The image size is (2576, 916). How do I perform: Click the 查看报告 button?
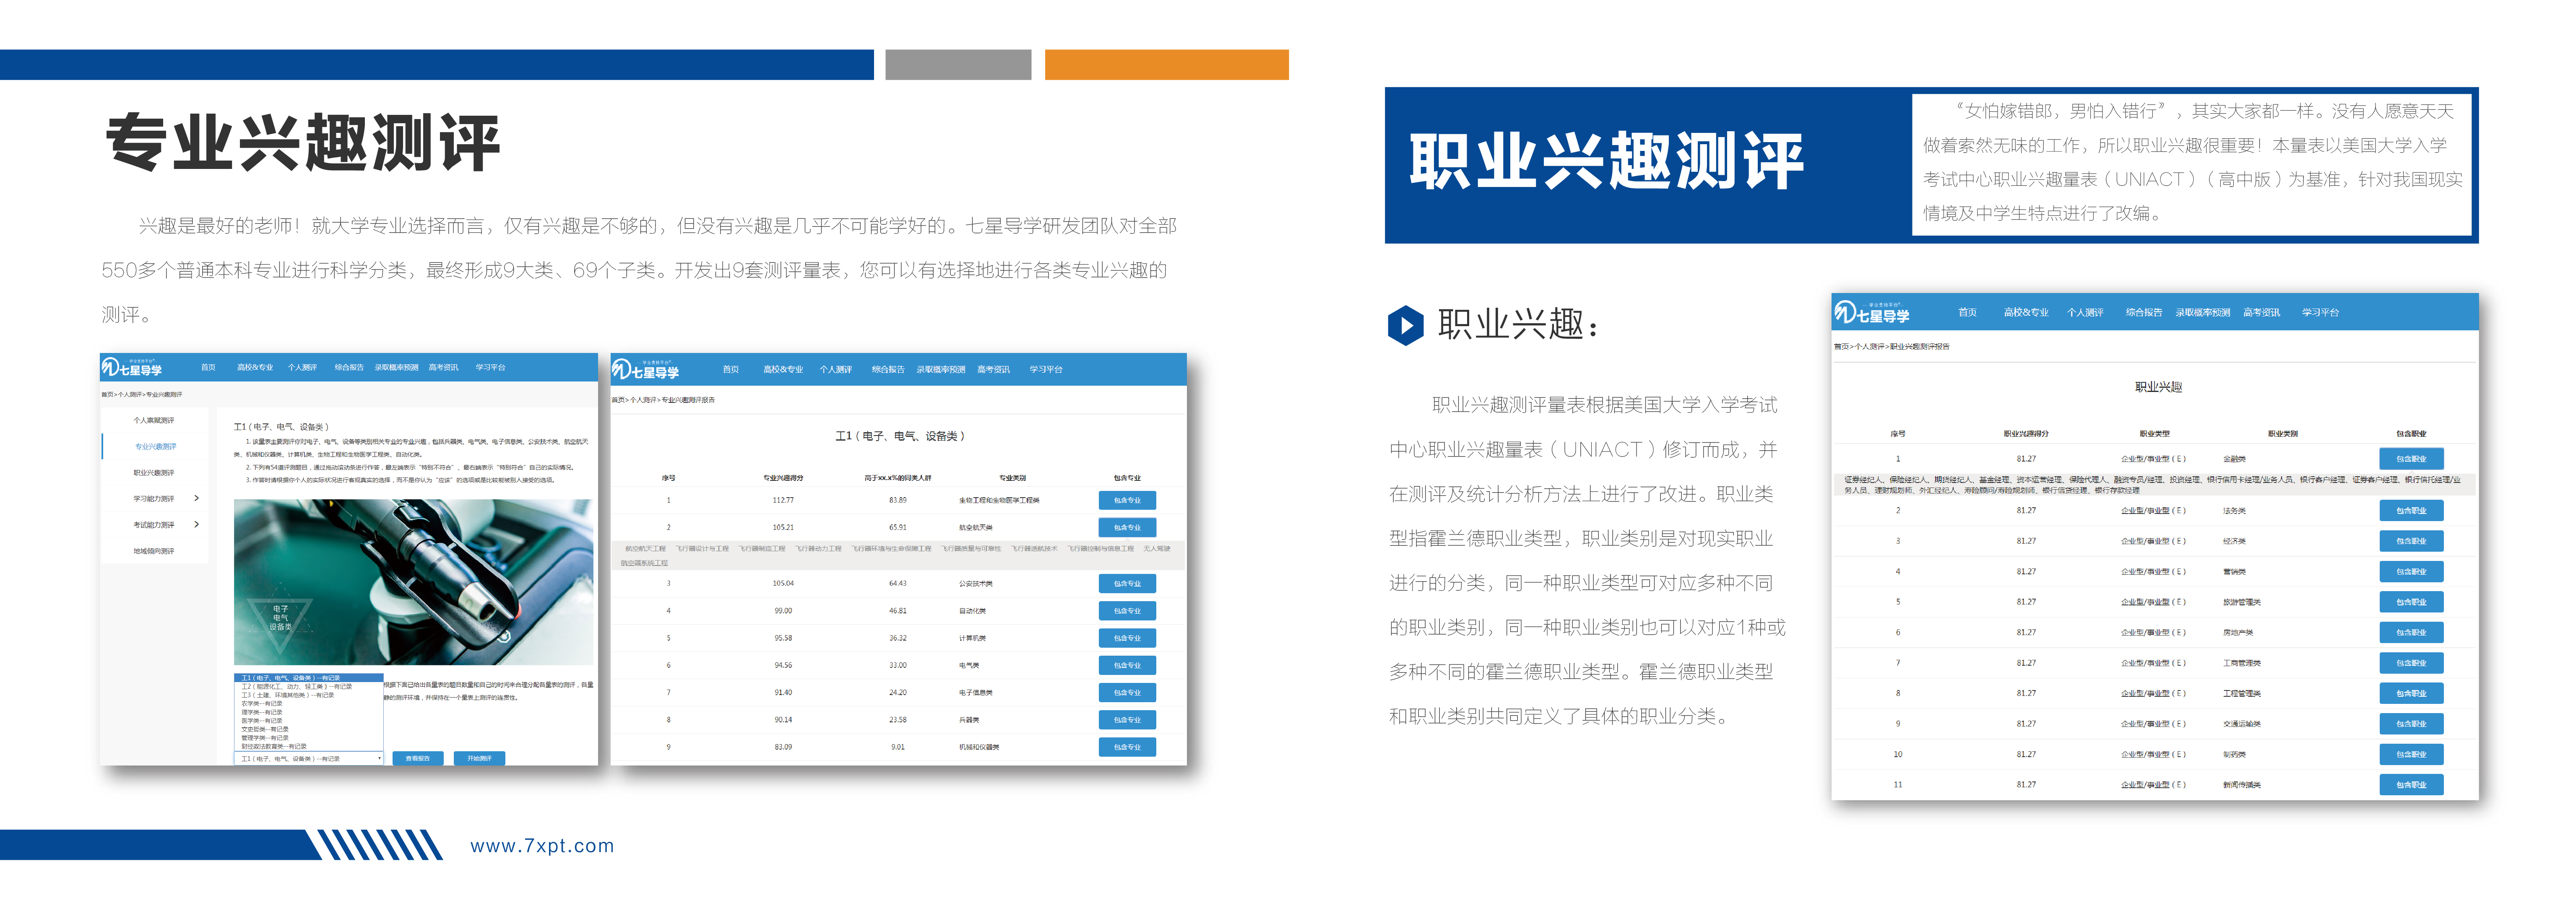pos(418,759)
